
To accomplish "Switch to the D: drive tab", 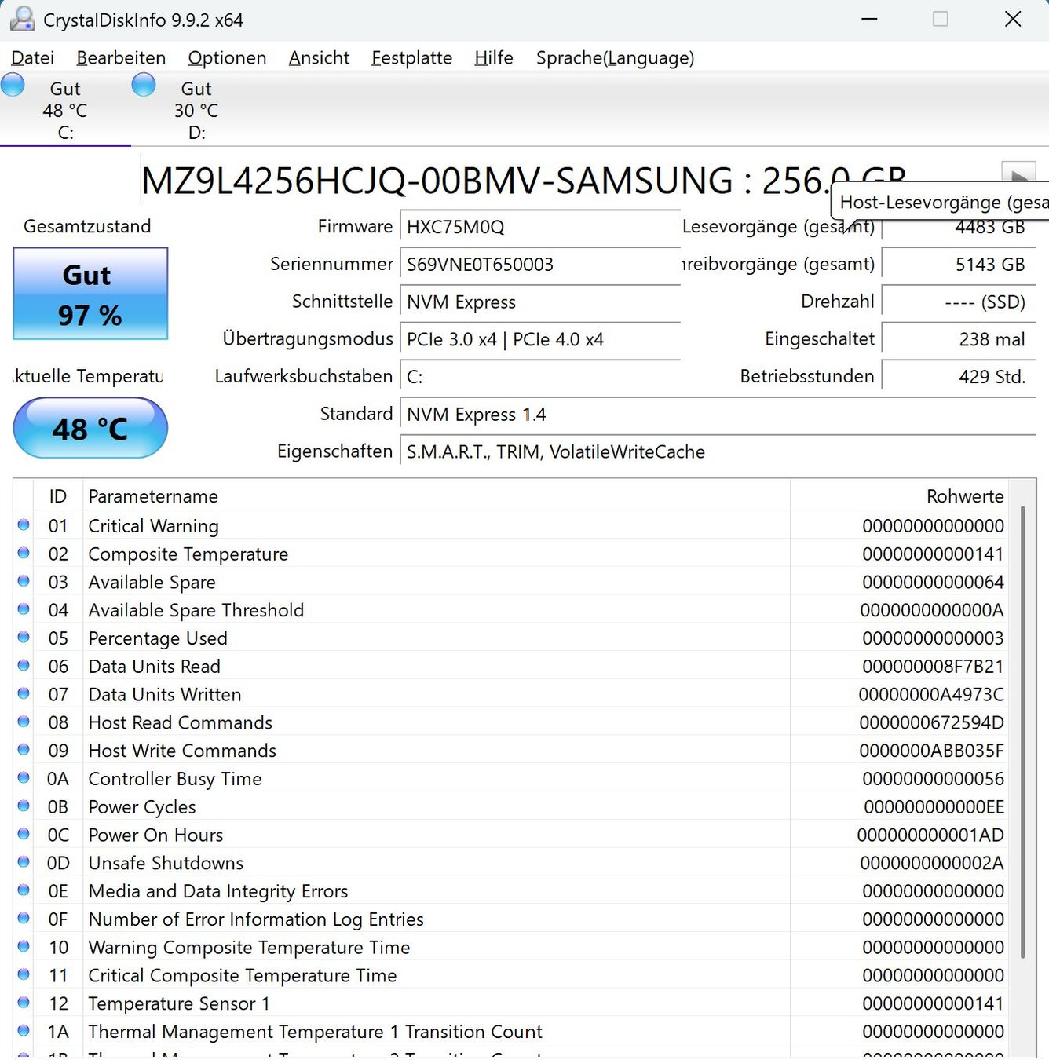I will point(196,110).
